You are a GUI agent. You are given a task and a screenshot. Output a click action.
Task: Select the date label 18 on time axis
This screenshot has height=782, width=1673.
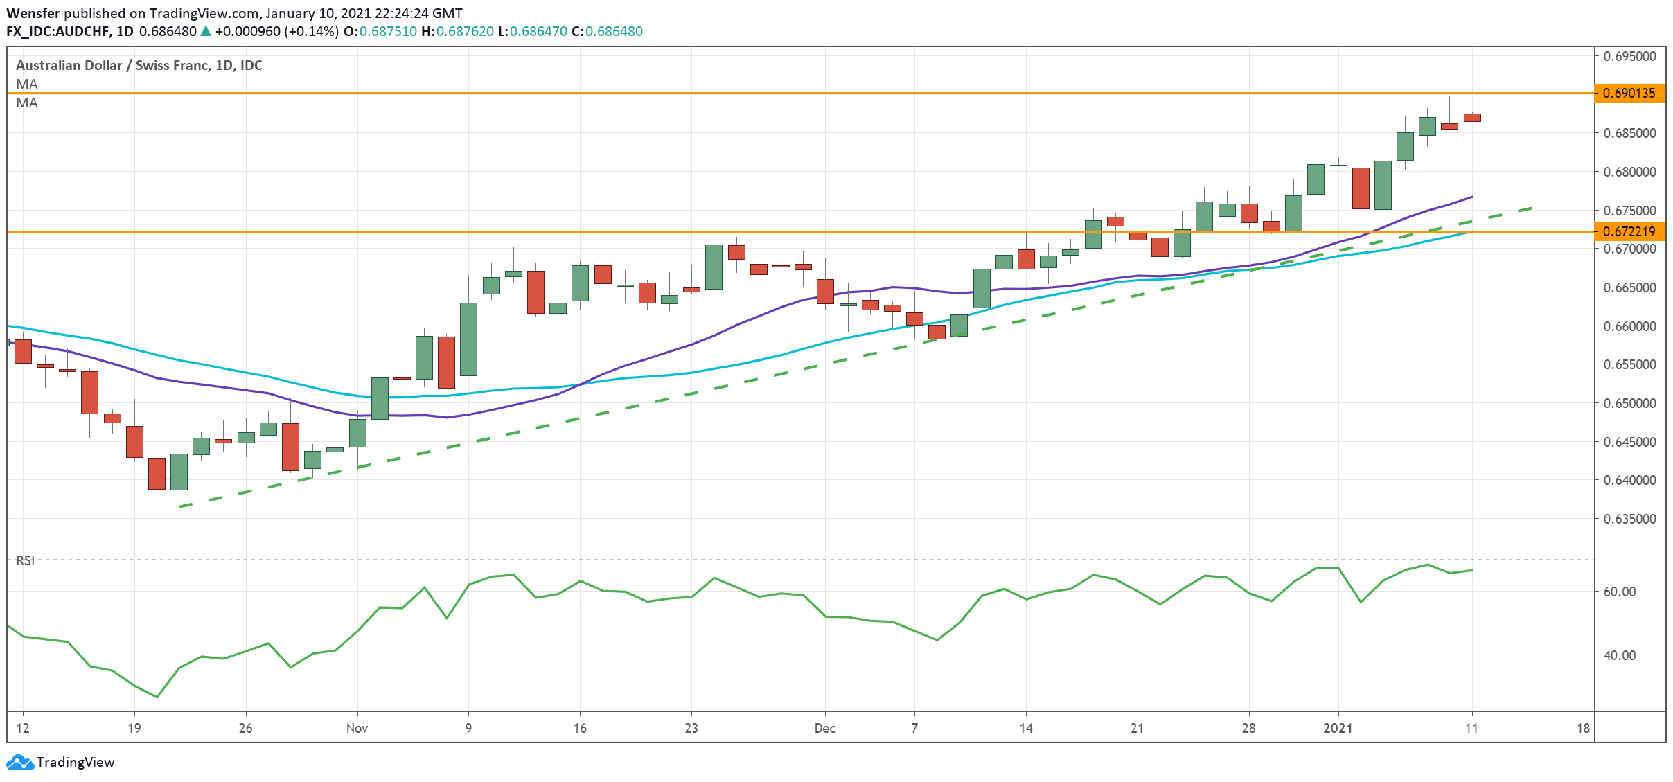point(1583,728)
